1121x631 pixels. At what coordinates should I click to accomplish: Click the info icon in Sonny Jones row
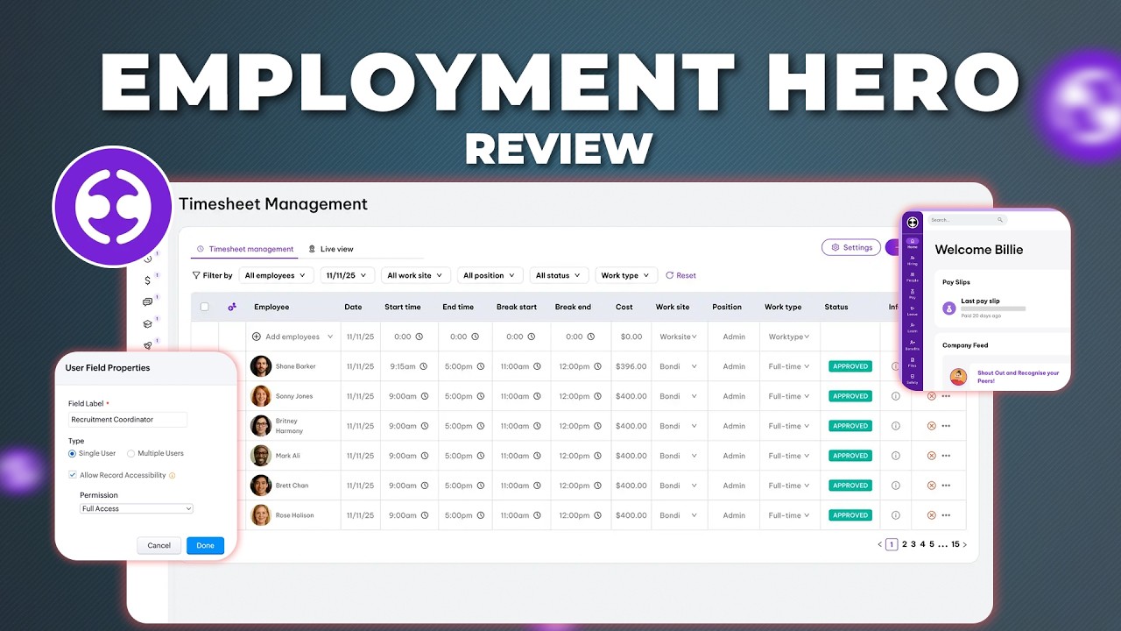tap(895, 396)
